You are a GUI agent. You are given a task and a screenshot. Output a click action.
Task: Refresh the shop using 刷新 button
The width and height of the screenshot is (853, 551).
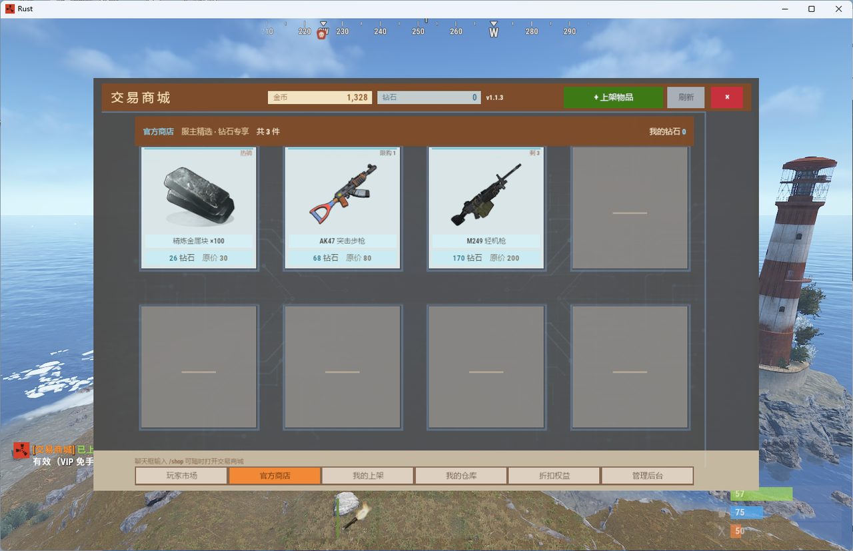click(686, 97)
